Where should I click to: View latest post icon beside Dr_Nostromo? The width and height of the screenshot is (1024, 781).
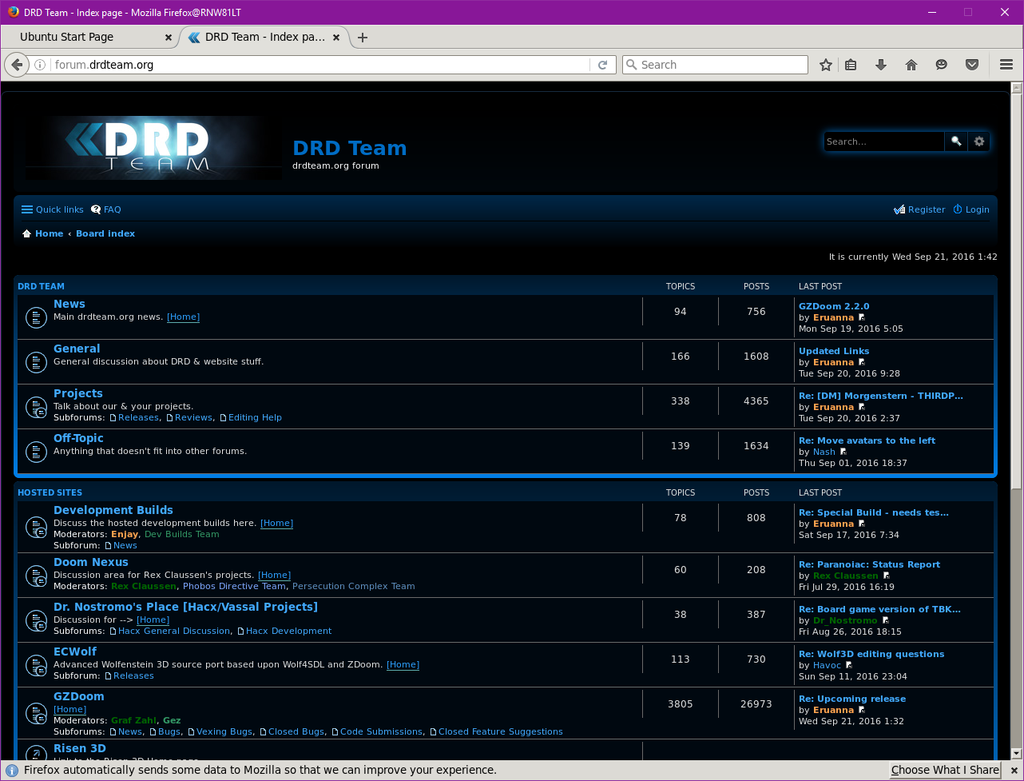[885, 620]
